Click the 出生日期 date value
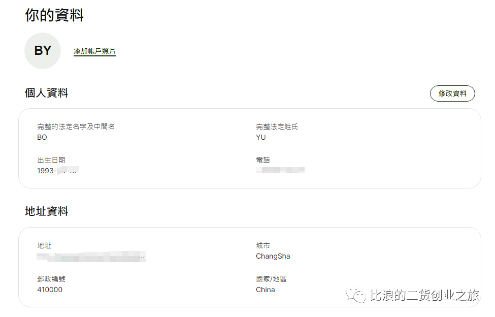This screenshot has height=317, width=495. click(58, 171)
